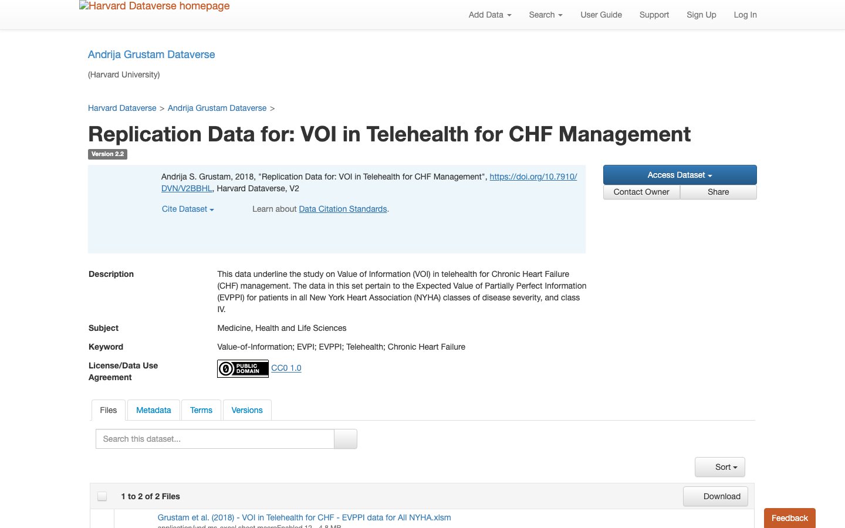
Task: Open the Sort dropdown for files
Action: 720,467
